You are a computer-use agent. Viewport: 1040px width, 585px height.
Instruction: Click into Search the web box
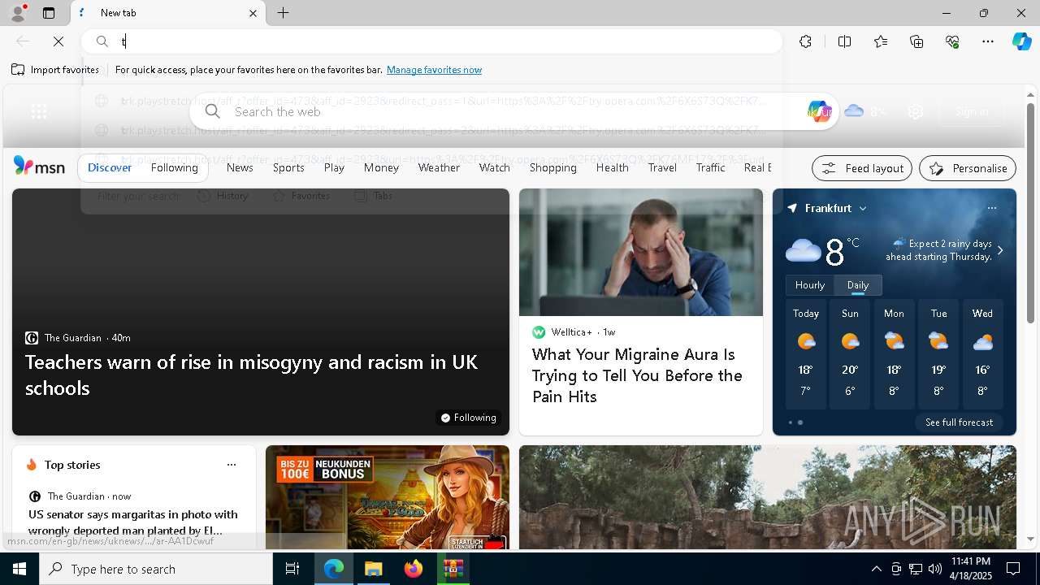pos(512,111)
